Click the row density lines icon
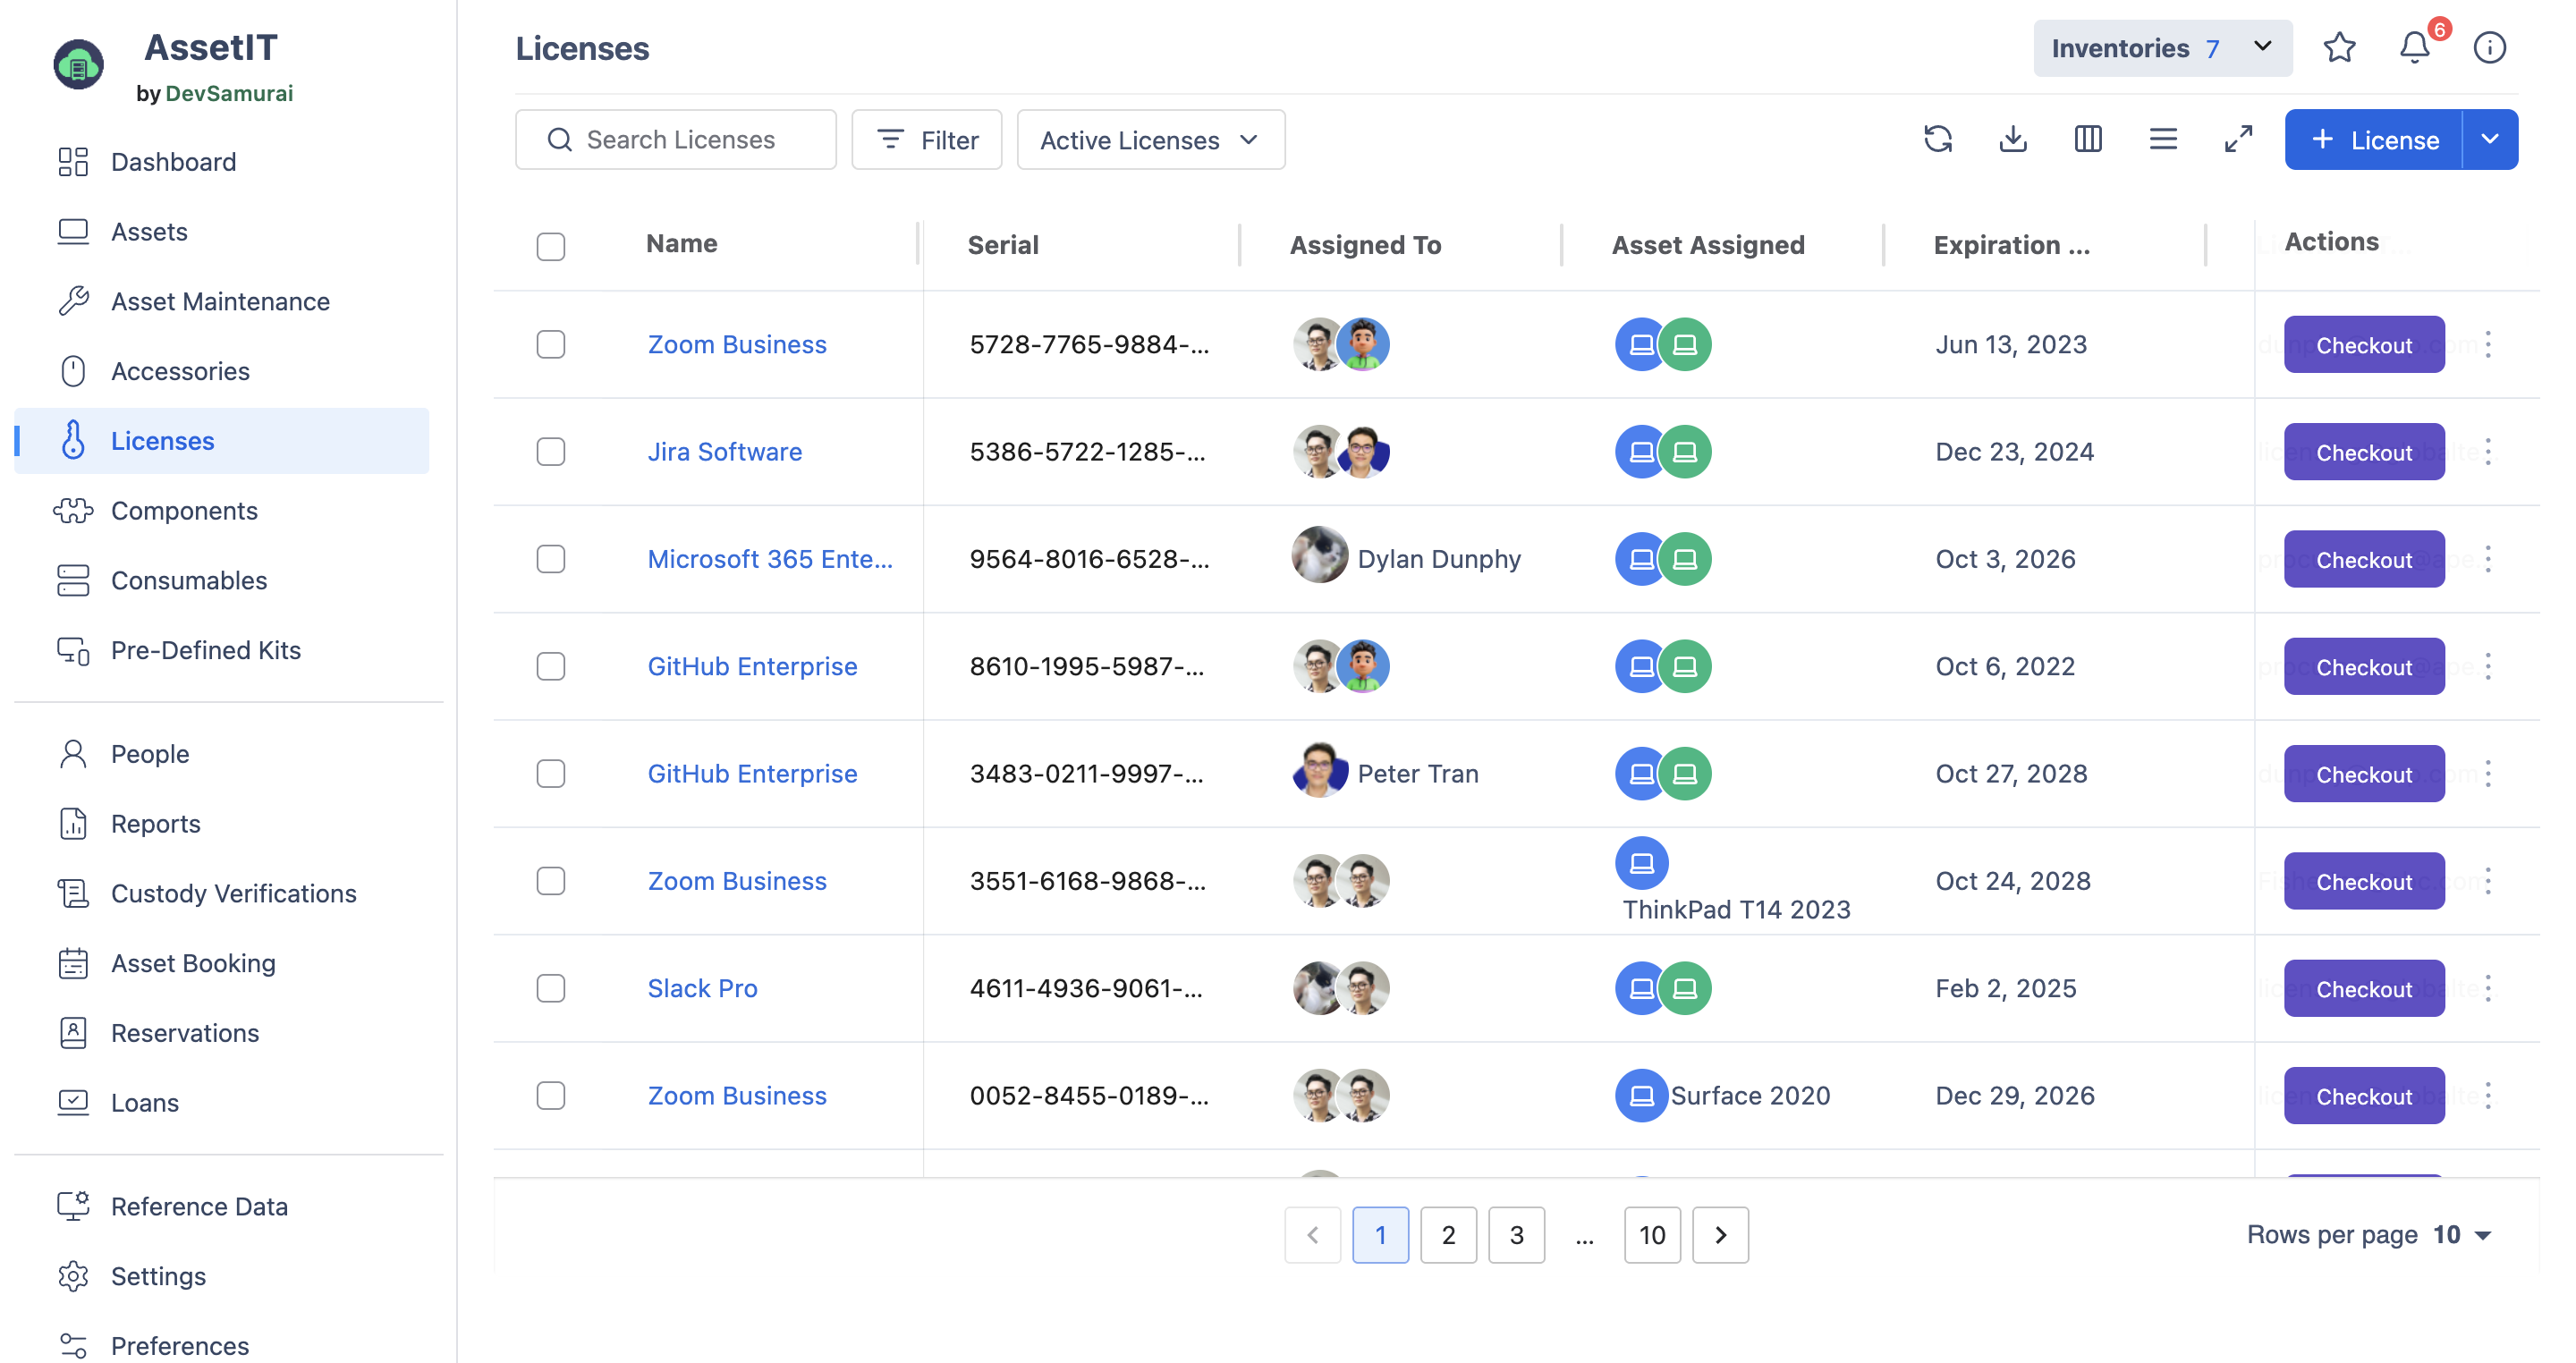This screenshot has height=1363, width=2576. [2163, 139]
